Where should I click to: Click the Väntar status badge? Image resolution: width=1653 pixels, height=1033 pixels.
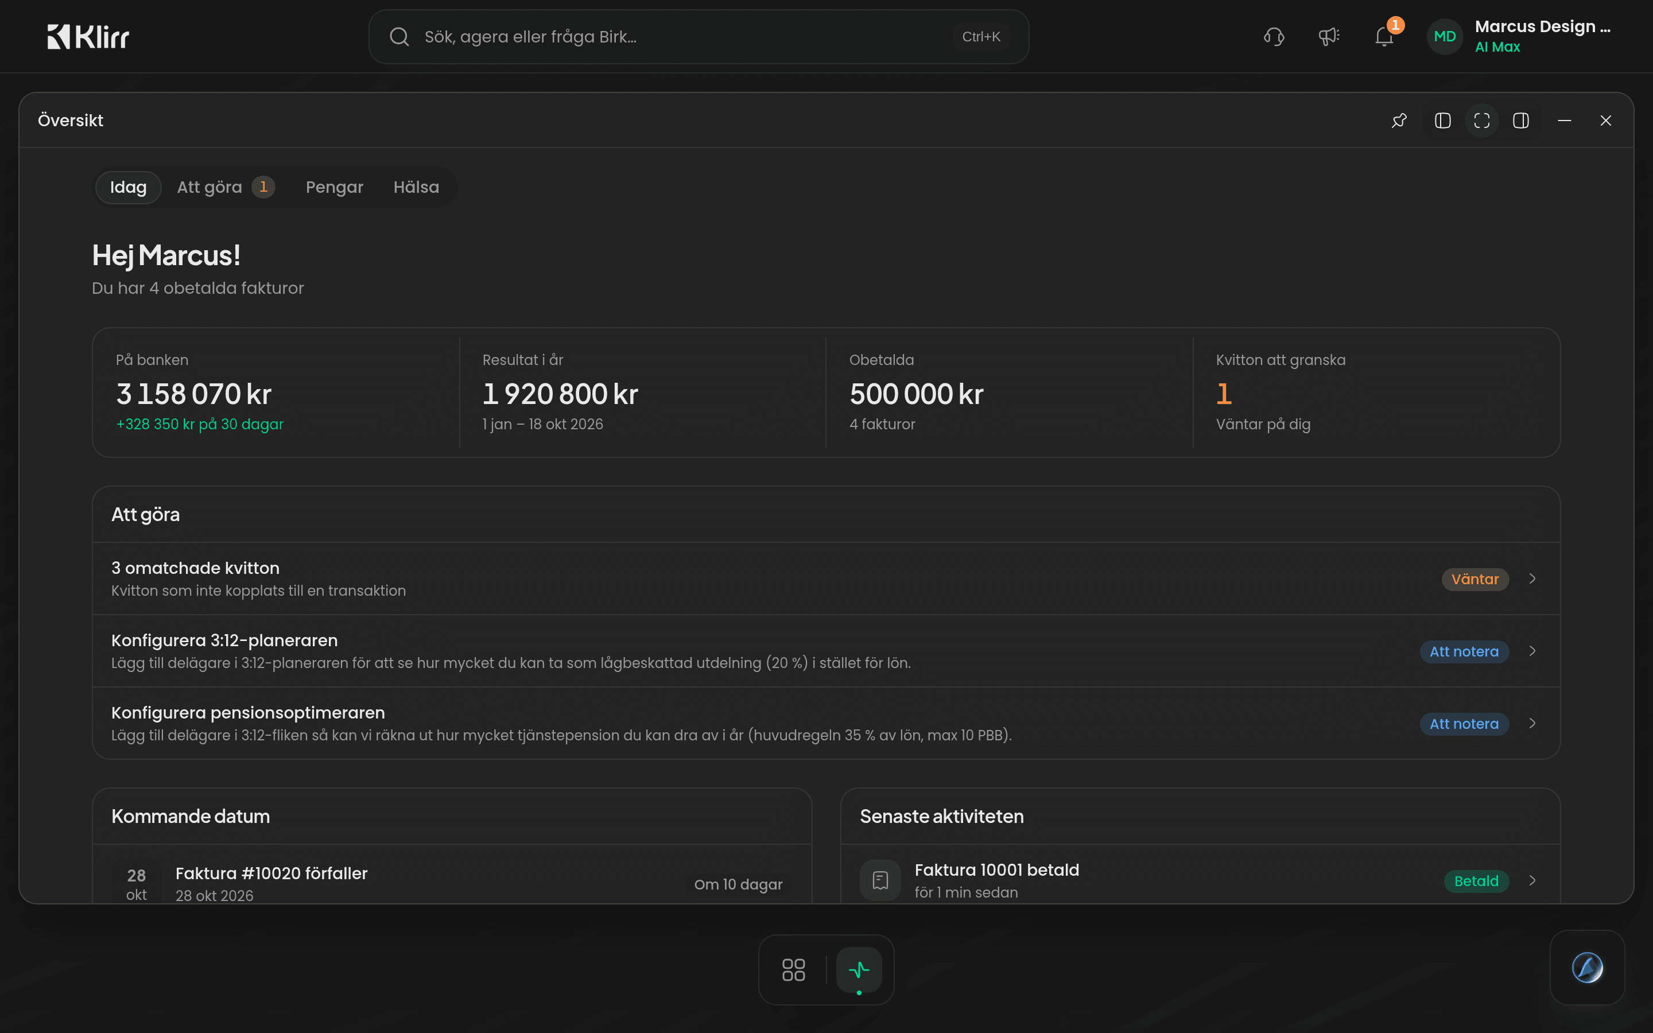[x=1474, y=580]
